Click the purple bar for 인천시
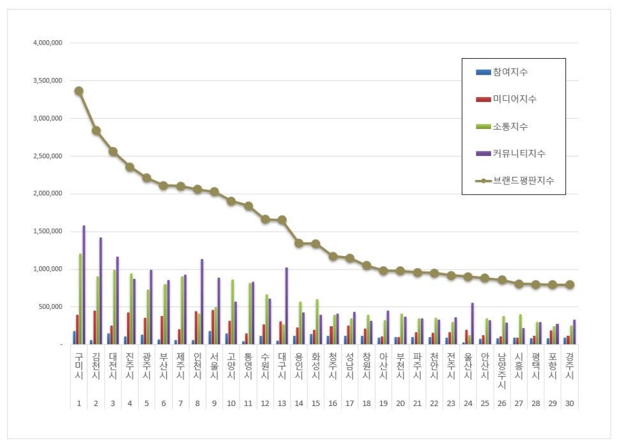 coord(202,302)
